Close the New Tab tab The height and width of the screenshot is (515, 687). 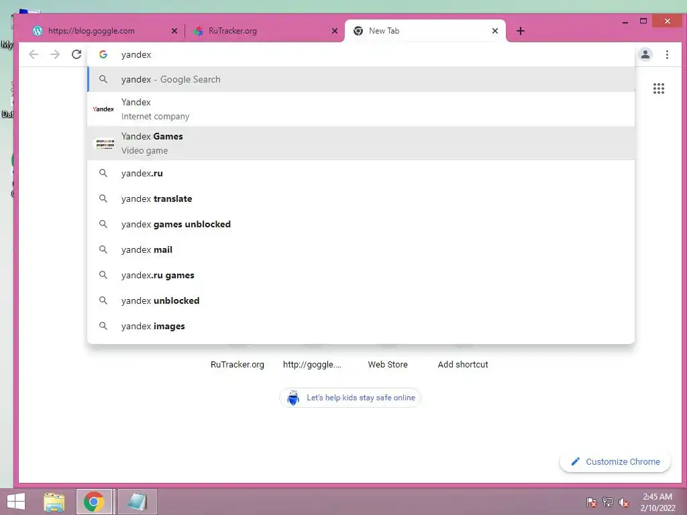(x=494, y=31)
